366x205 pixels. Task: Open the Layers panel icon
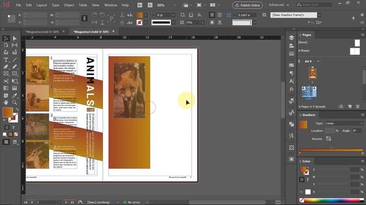(x=291, y=38)
